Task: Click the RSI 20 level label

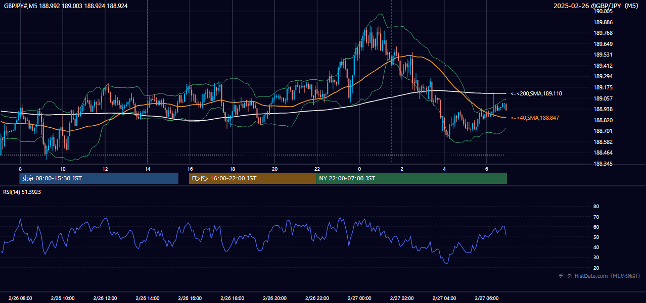Action: coord(596,268)
